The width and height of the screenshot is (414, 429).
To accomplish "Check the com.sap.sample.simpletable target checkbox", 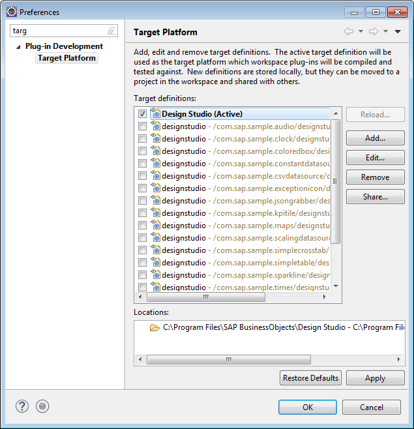I will [x=142, y=262].
